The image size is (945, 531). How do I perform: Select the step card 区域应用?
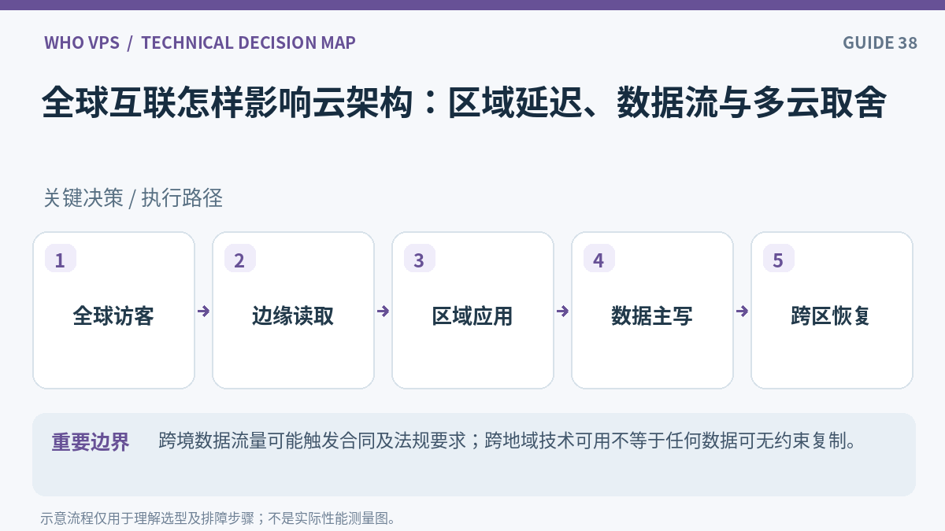[x=472, y=310]
